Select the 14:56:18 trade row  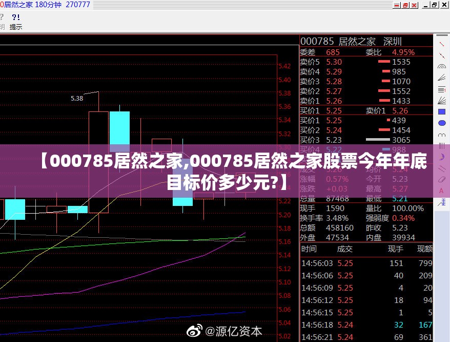pyautogui.click(x=366, y=325)
